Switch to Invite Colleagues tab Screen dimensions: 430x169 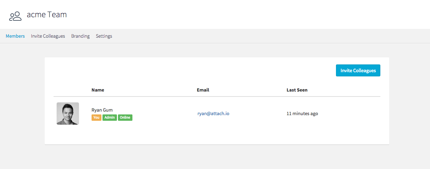click(48, 36)
